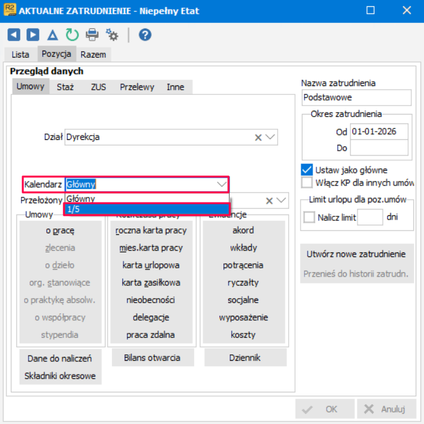Open mies.karta pracy
The width and height of the screenshot is (424, 424).
151,247
